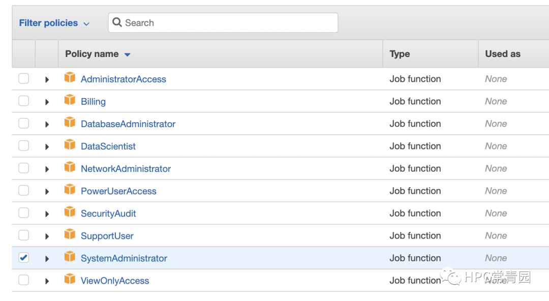Open the Filter policies dropdown

[54, 23]
